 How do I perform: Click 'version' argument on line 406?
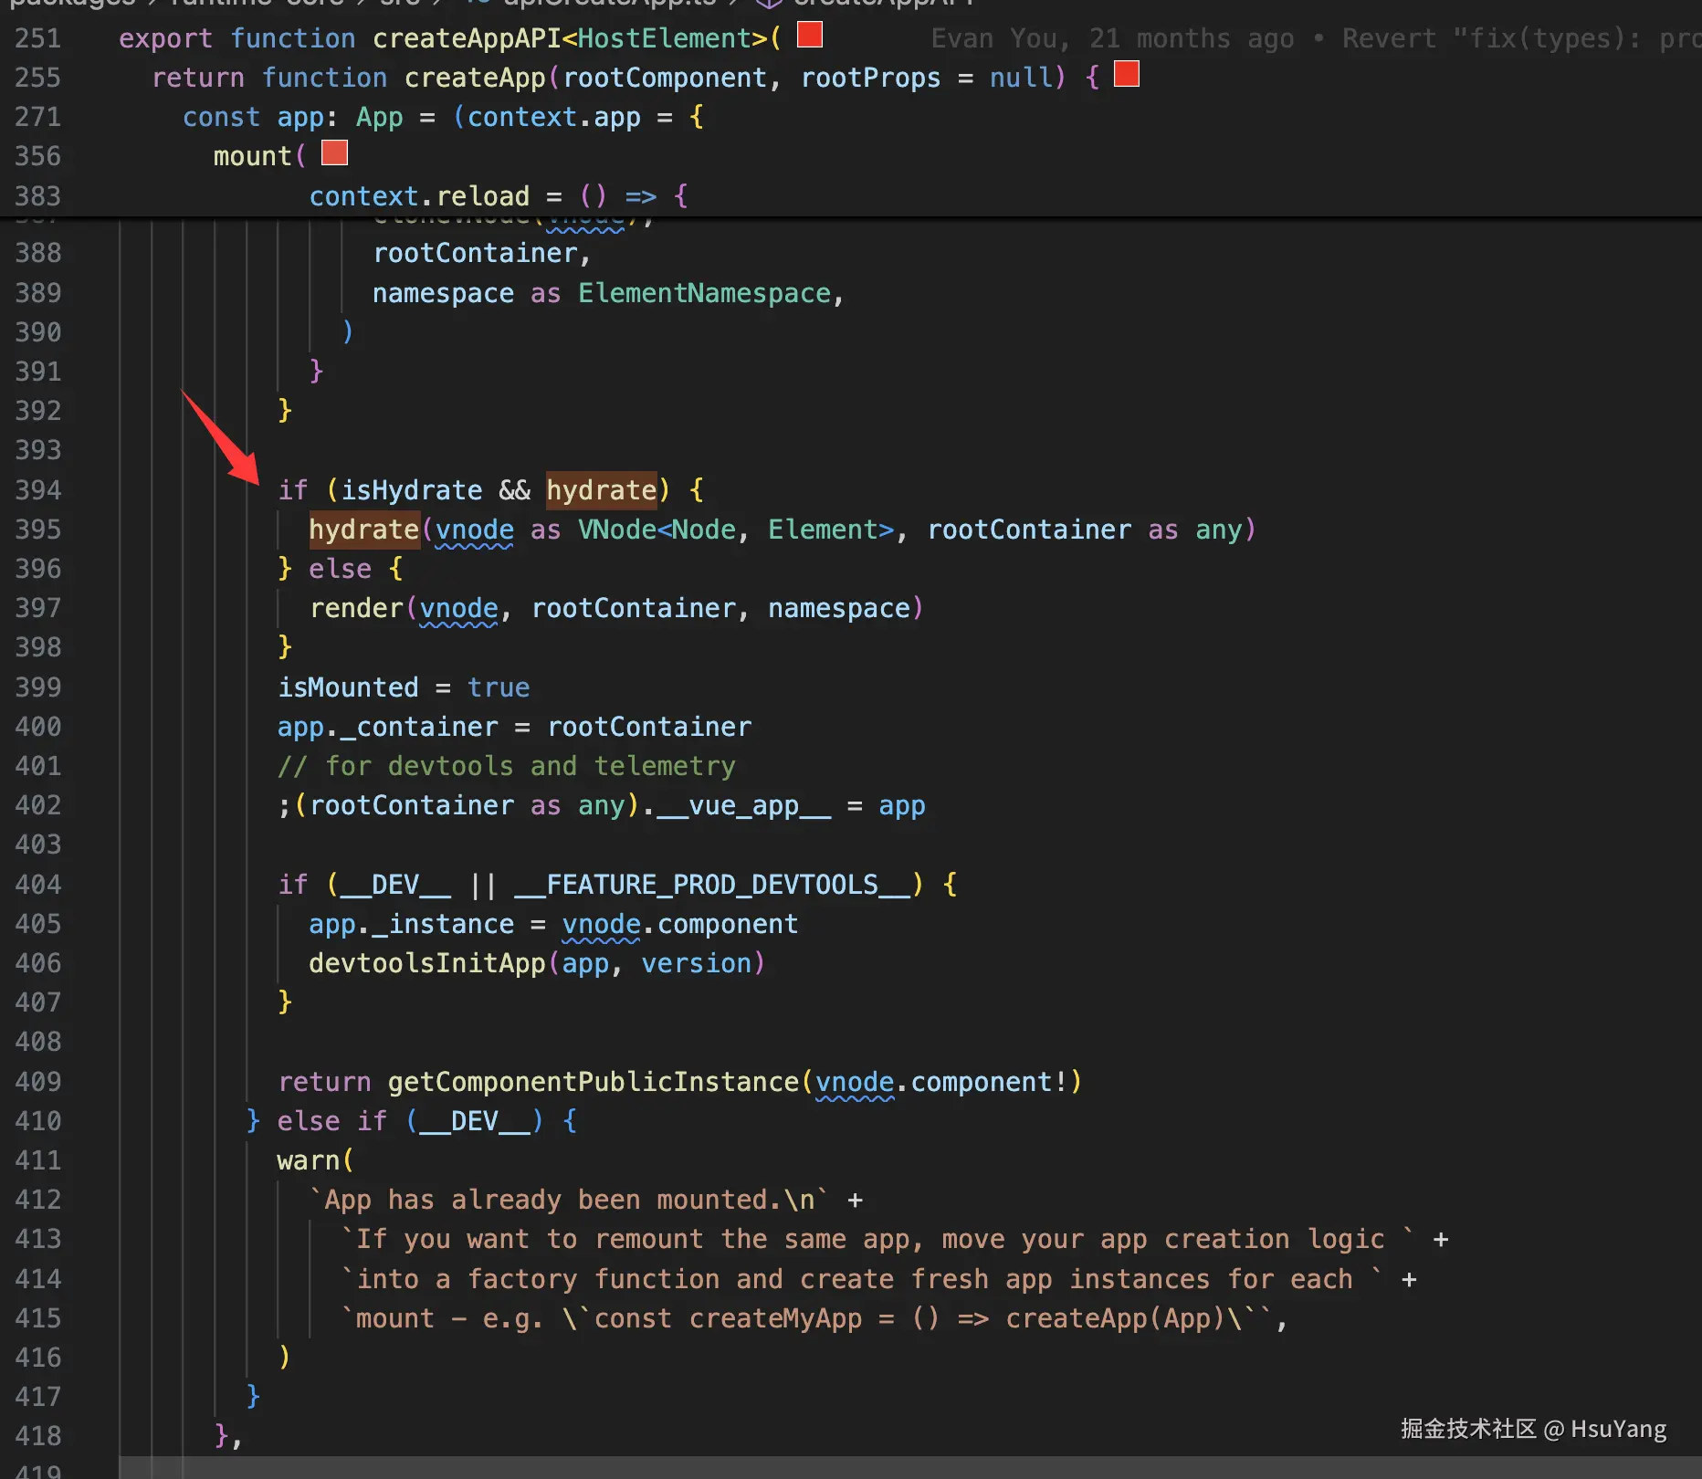click(x=697, y=963)
